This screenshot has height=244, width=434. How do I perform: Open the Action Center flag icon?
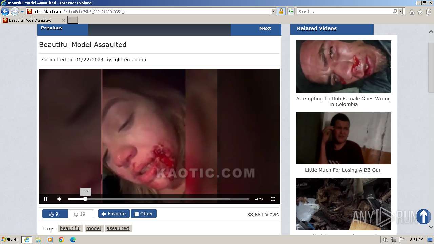point(402,240)
